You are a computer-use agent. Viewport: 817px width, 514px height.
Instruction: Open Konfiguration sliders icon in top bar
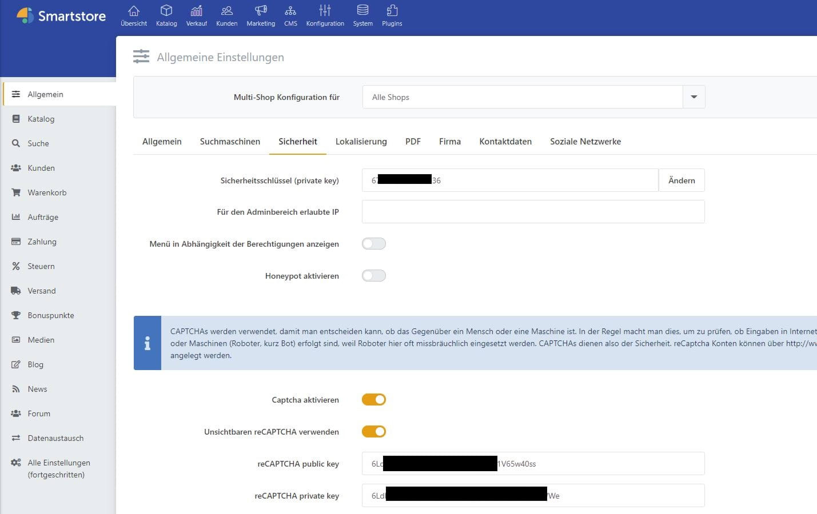pyautogui.click(x=325, y=11)
